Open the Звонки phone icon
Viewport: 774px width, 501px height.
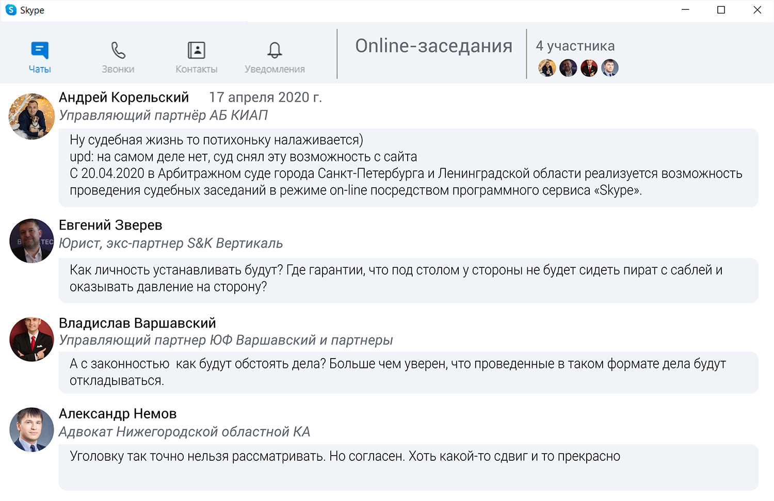[x=118, y=51]
